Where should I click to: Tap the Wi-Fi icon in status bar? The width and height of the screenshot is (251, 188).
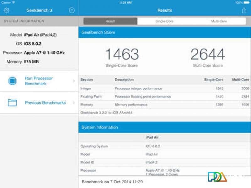[x=13, y=3]
